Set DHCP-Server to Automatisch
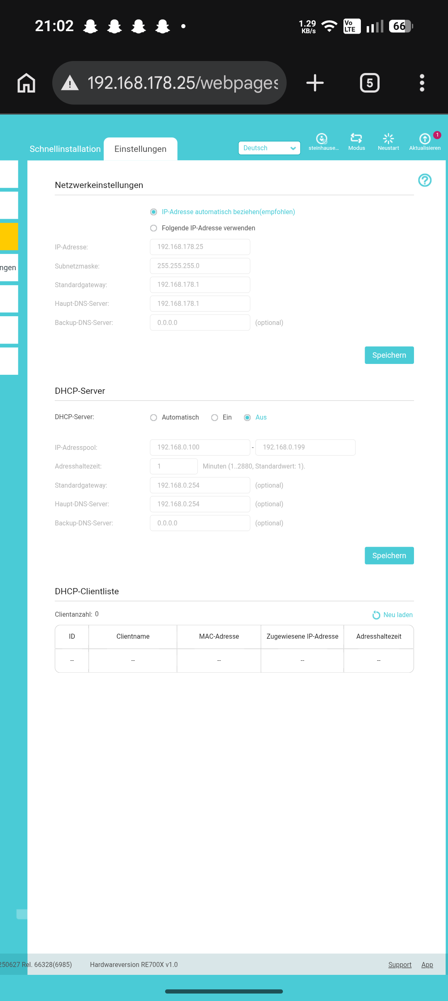 click(x=153, y=417)
